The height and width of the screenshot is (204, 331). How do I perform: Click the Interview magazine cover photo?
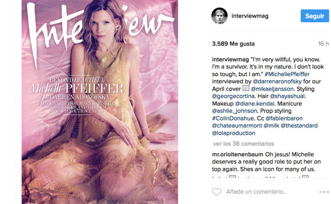pyautogui.click(x=100, y=102)
